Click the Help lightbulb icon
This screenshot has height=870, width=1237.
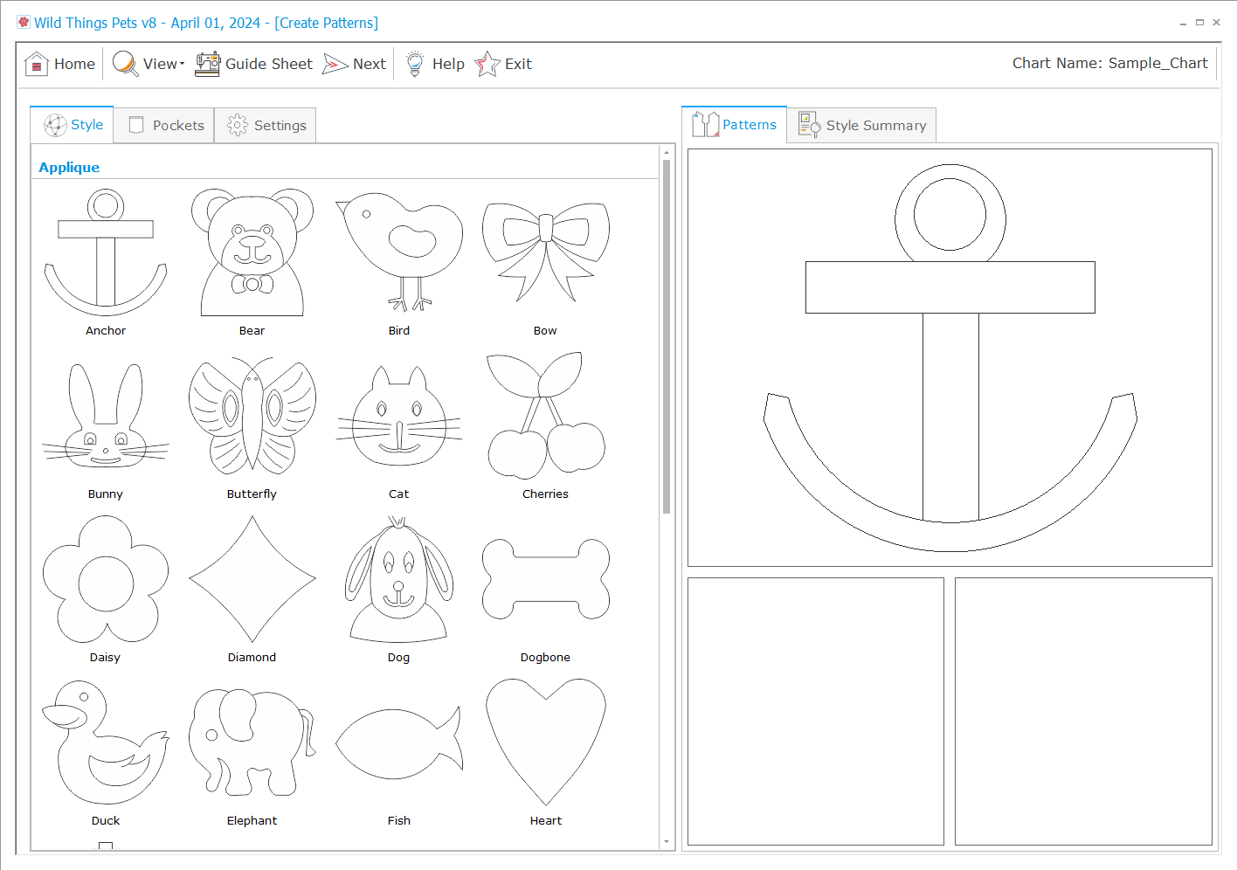tap(415, 64)
